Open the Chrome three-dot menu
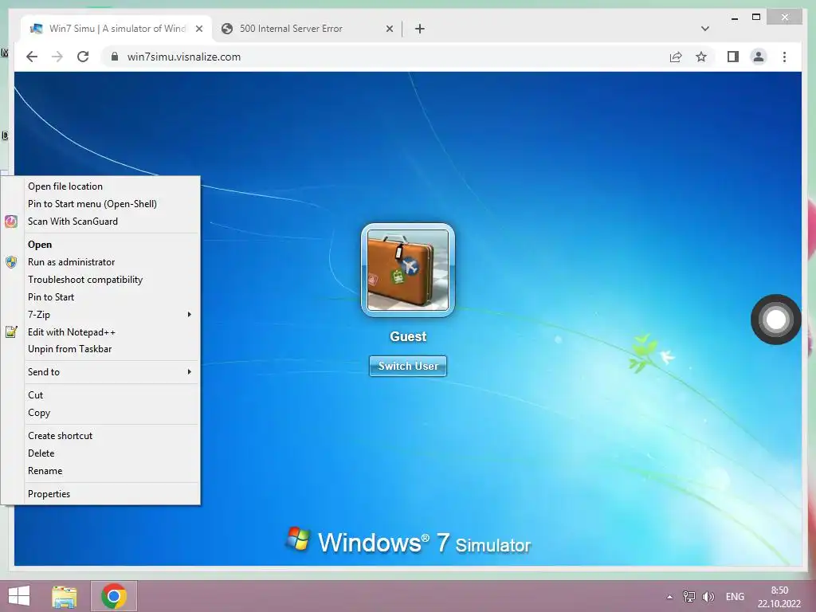The width and height of the screenshot is (816, 612). pyautogui.click(x=784, y=57)
